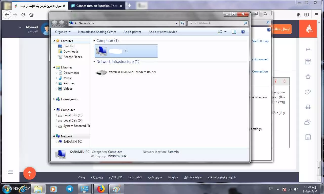
Task: Click See full map link in background window
Action: pyautogui.click(x=260, y=41)
